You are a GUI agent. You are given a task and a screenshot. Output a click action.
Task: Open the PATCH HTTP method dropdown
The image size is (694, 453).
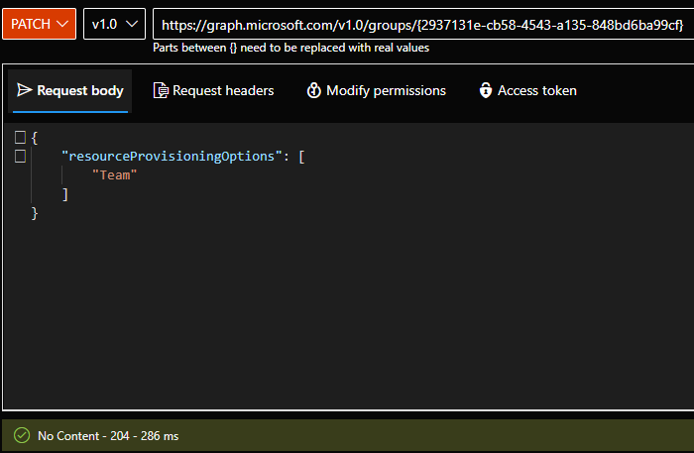pos(39,24)
